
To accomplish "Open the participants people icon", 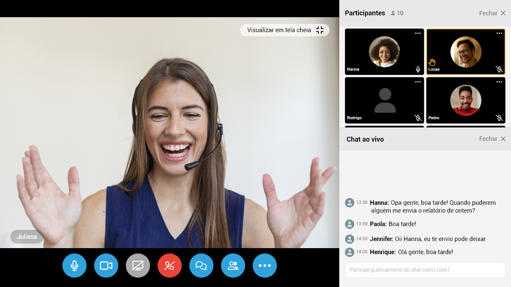I will point(233,266).
